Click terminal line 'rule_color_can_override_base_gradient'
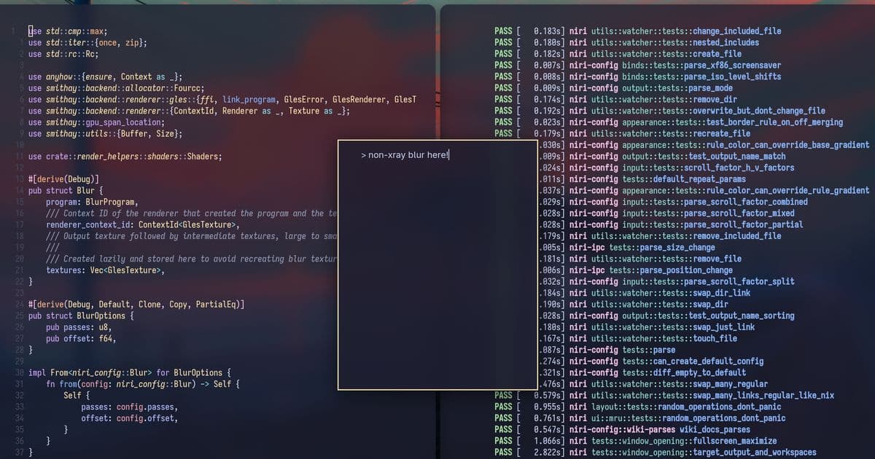The height and width of the screenshot is (459, 875). pos(787,145)
